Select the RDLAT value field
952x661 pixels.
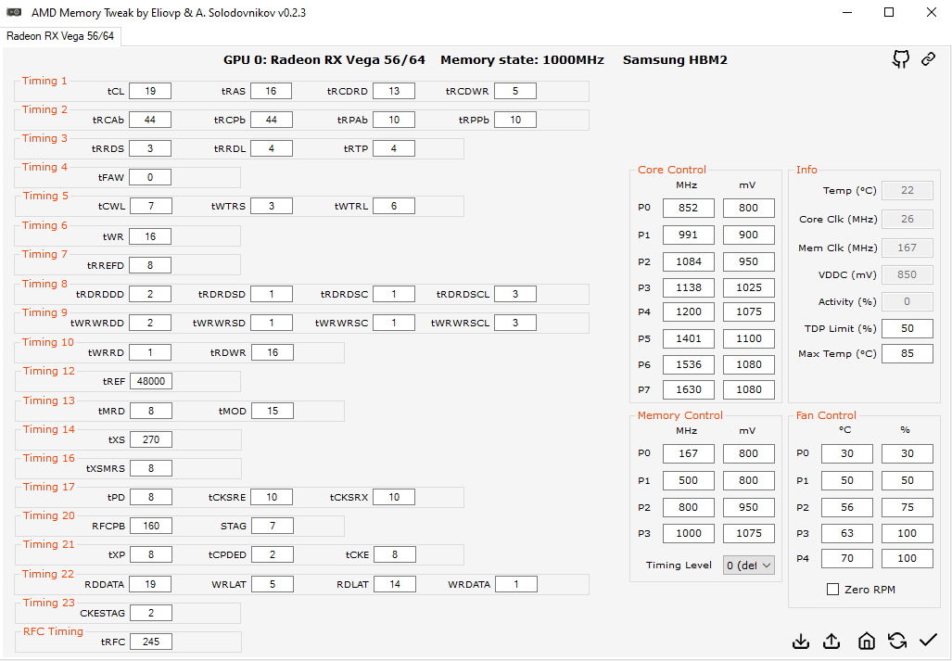tap(395, 584)
